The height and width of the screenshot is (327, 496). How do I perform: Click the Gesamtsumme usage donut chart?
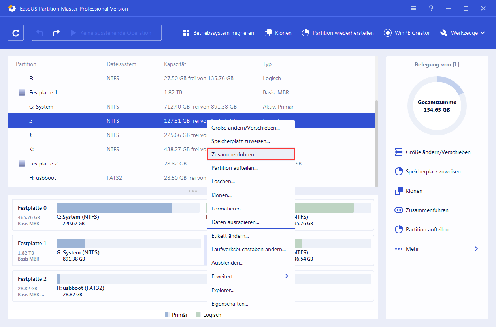(437, 106)
